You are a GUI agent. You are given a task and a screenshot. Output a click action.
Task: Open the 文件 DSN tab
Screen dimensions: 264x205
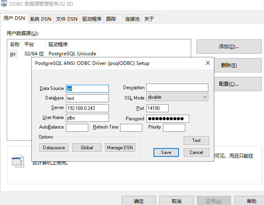click(66, 19)
